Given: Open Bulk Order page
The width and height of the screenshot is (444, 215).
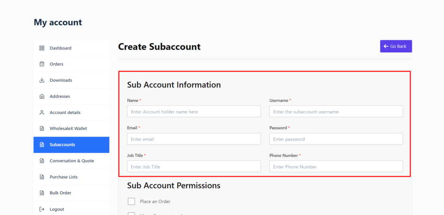Looking at the screenshot, I should click(x=72, y=193).
